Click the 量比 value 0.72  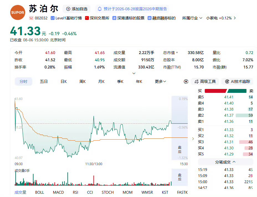pos(249,53)
